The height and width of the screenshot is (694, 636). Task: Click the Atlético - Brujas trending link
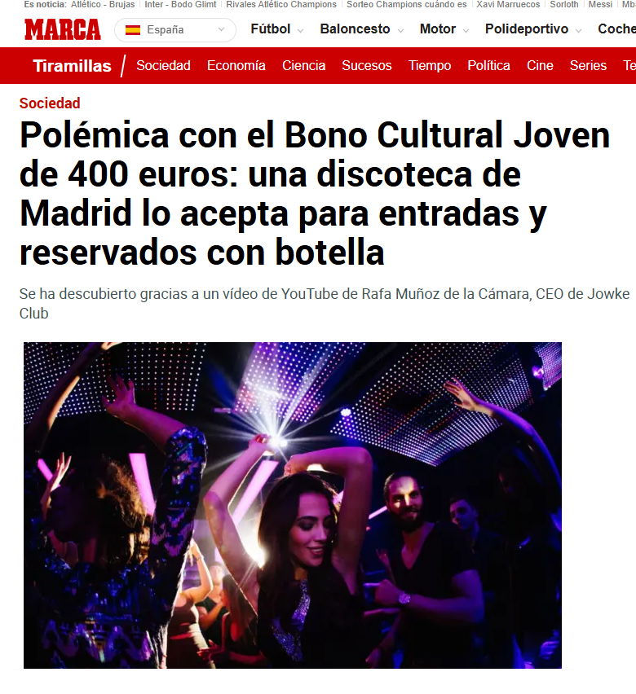pyautogui.click(x=103, y=4)
